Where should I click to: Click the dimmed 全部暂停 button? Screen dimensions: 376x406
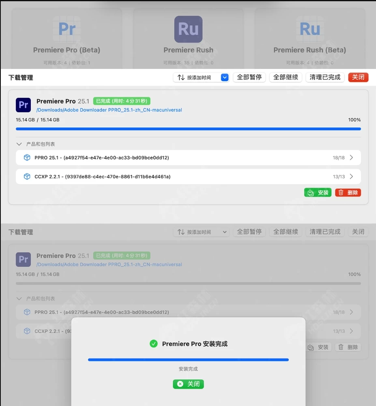[x=249, y=232]
